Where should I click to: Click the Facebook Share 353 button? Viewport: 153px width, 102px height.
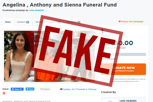(x=17, y=89)
